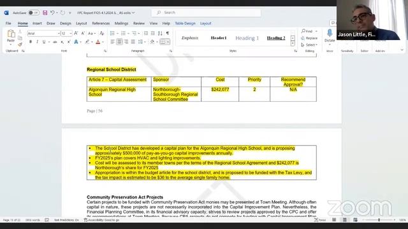Toggle Print Layout view in status bar

pos(345,220)
